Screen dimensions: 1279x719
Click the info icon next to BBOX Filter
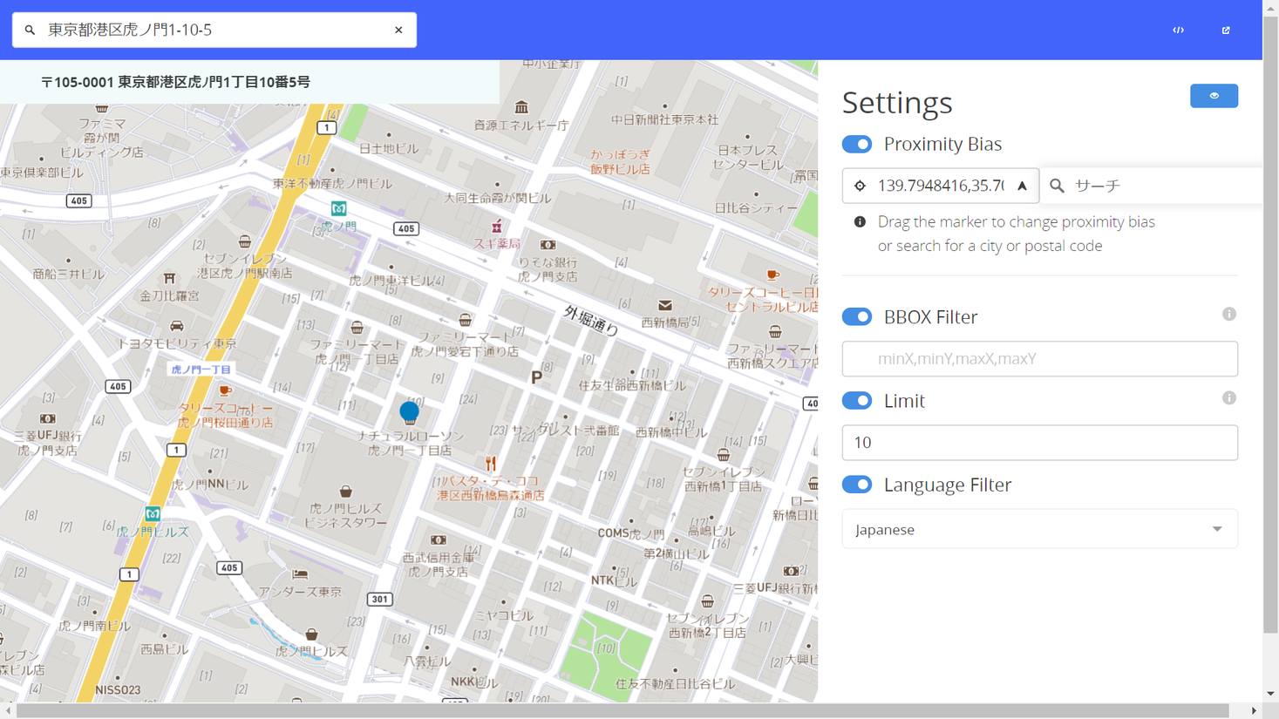tap(1229, 314)
